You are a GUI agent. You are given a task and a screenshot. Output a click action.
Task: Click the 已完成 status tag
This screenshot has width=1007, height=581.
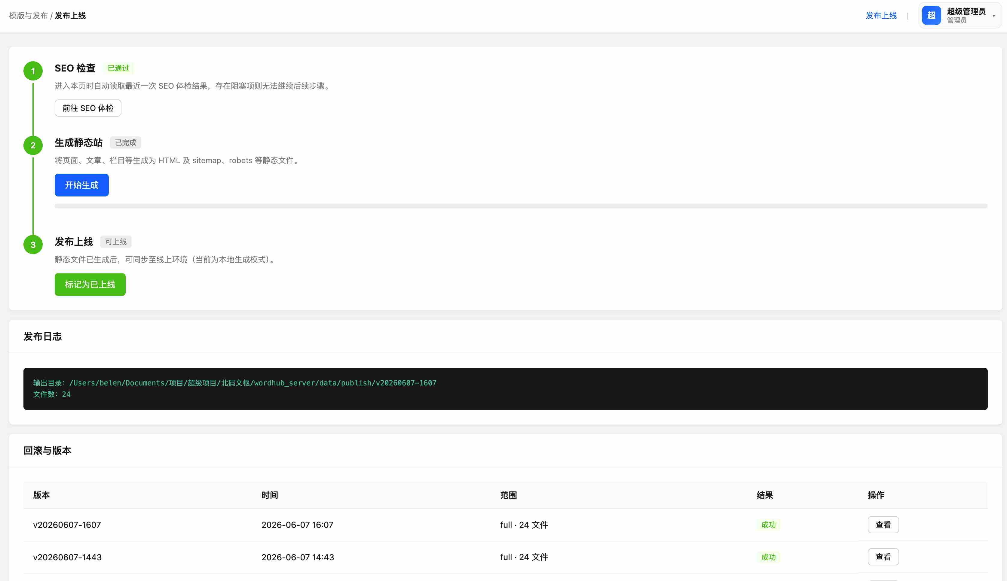pyautogui.click(x=125, y=142)
